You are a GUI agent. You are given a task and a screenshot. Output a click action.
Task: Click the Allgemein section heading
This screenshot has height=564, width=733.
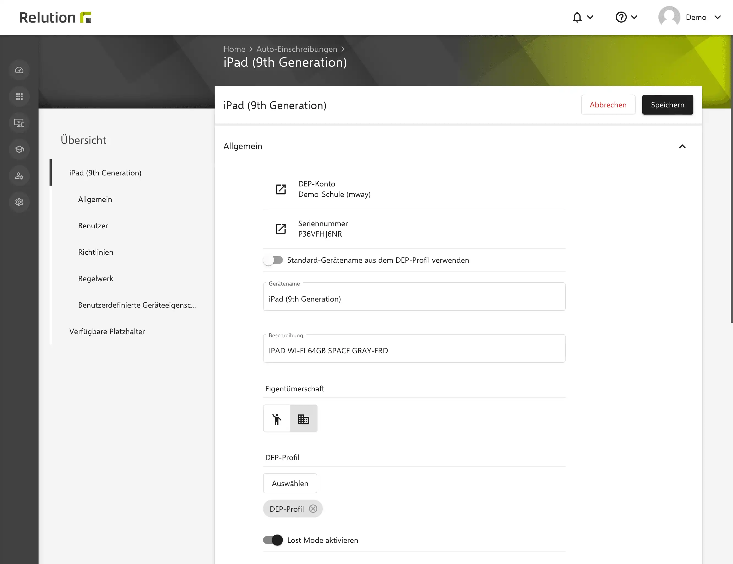(x=243, y=147)
